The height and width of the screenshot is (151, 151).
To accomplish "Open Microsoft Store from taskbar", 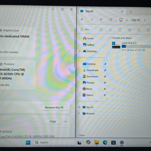I will pos(113,143).
